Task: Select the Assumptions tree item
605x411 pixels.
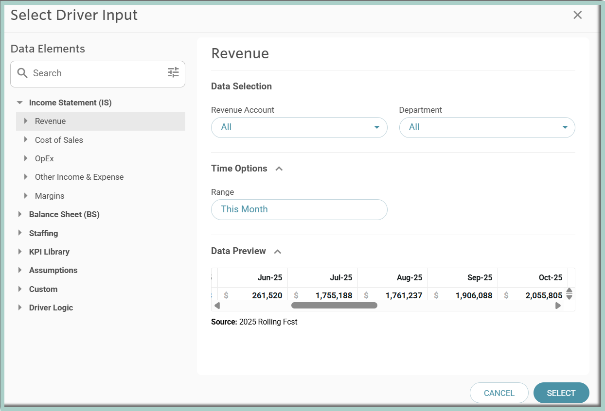Action: 53,270
